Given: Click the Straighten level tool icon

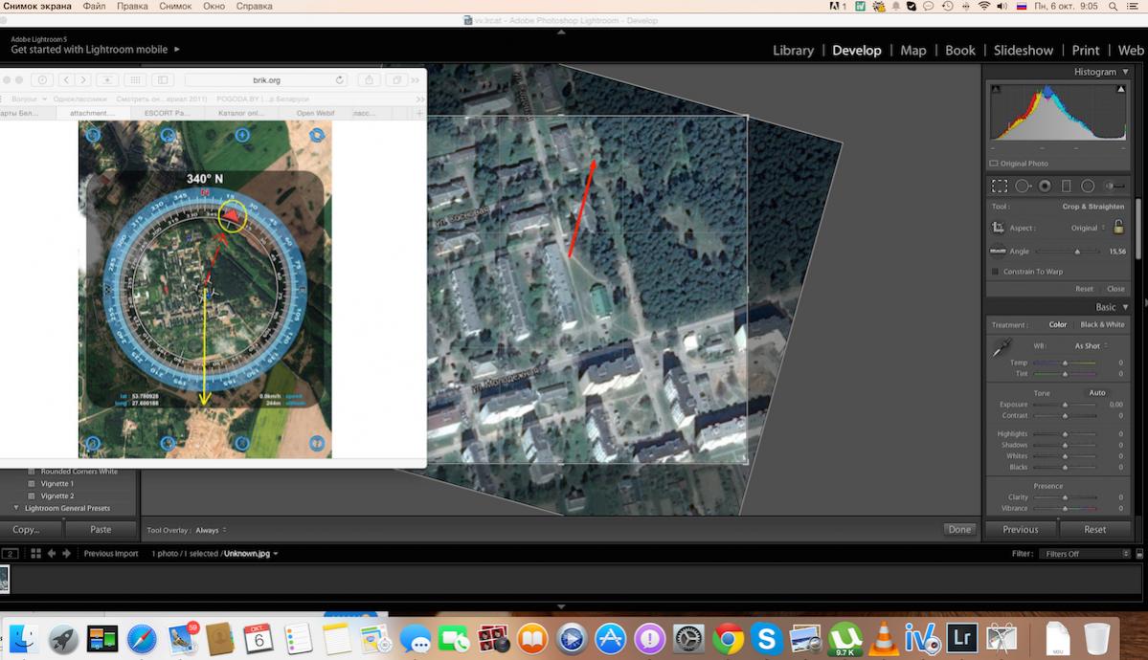Looking at the screenshot, I should 998,252.
